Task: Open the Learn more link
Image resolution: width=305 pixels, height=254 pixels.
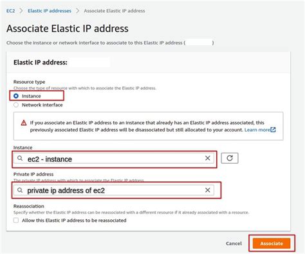Action: pos(257,130)
